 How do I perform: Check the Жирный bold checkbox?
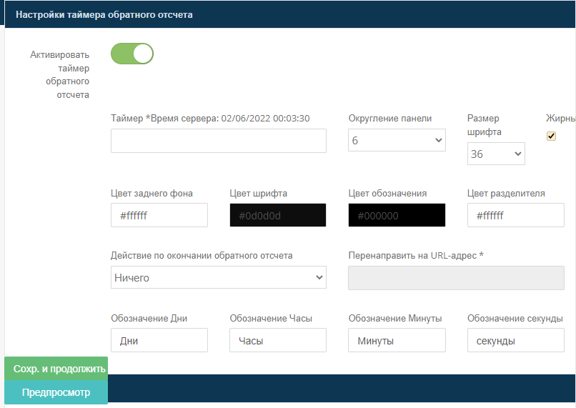click(x=551, y=136)
